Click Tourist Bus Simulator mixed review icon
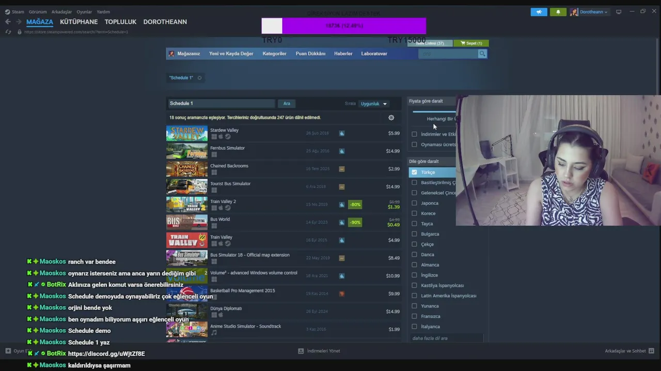Viewport: 661px width, 371px height. (342, 187)
